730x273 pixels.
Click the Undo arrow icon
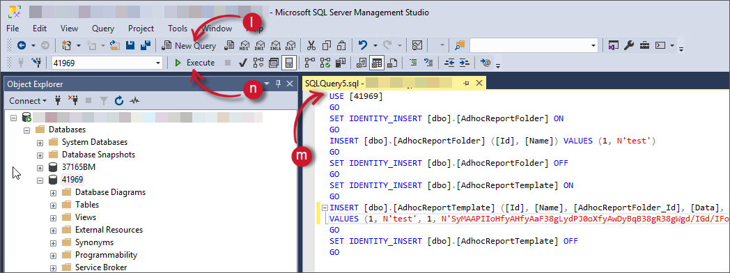(363, 45)
